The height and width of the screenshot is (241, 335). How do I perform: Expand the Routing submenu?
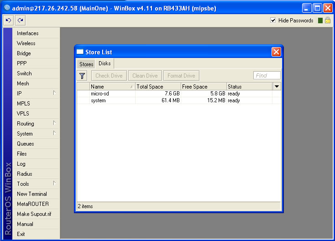[54, 123]
